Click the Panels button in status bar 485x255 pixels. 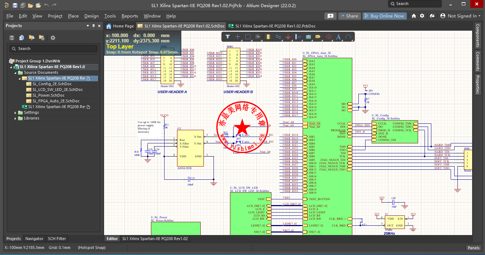click(473, 248)
